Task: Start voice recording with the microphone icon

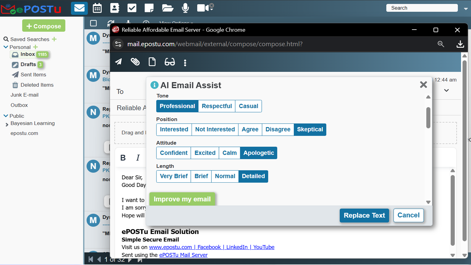Action: tap(186, 8)
